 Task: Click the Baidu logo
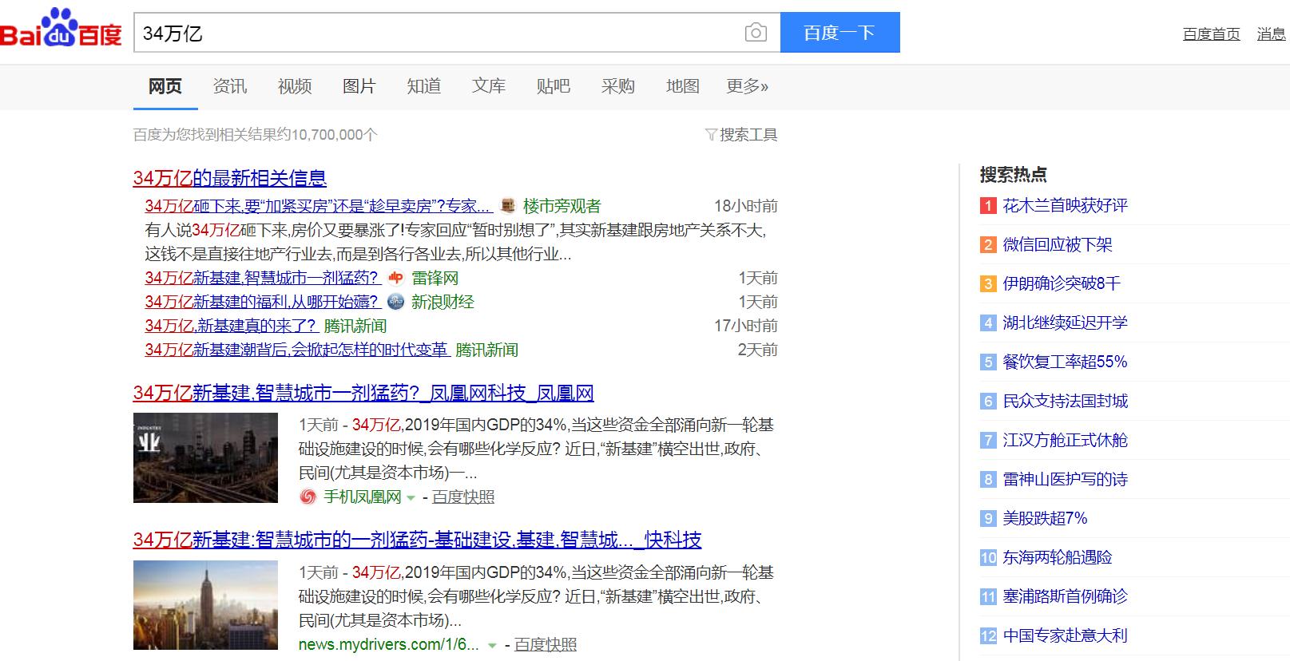[62, 30]
